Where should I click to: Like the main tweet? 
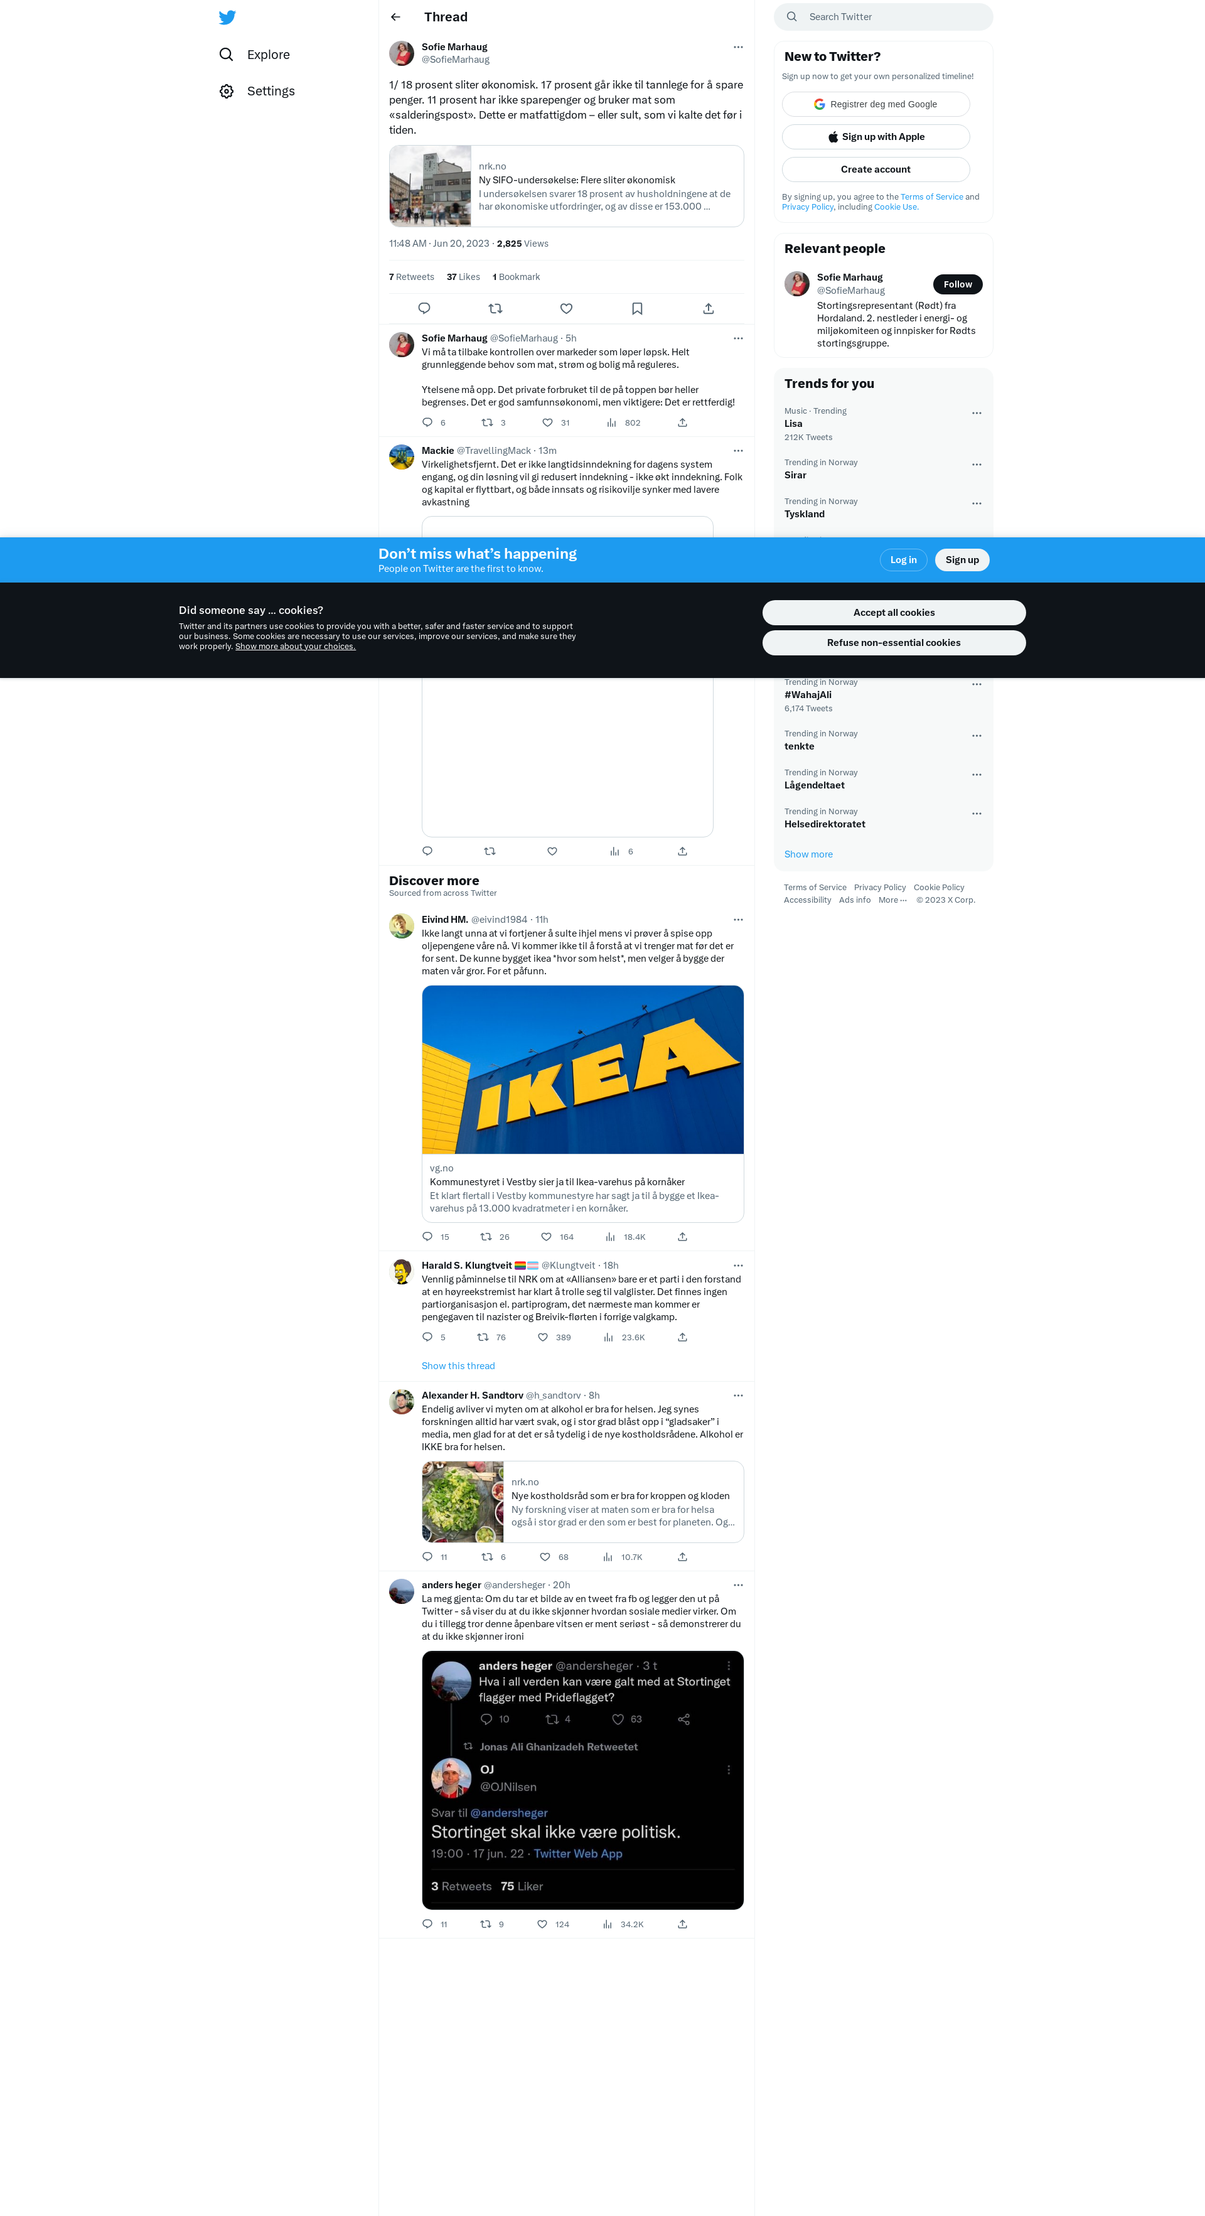[566, 308]
